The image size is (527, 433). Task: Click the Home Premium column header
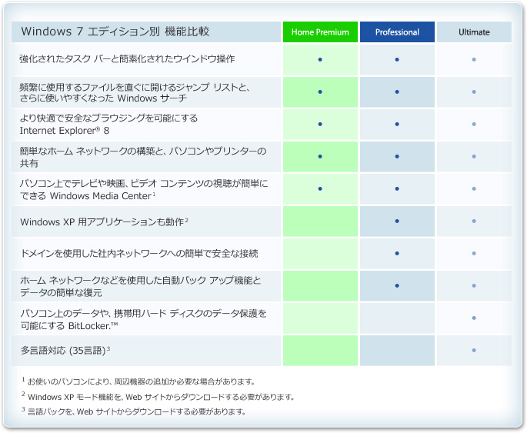point(320,32)
